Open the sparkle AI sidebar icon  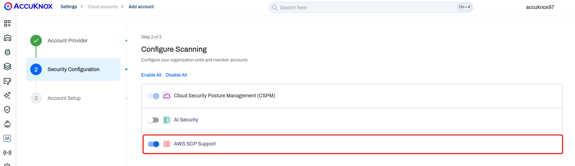pyautogui.click(x=7, y=95)
